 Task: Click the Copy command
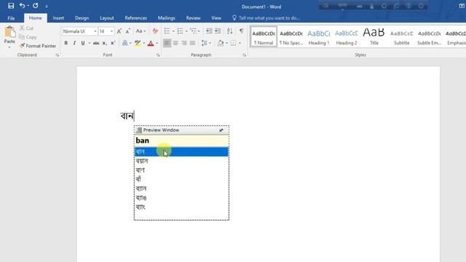(28, 37)
